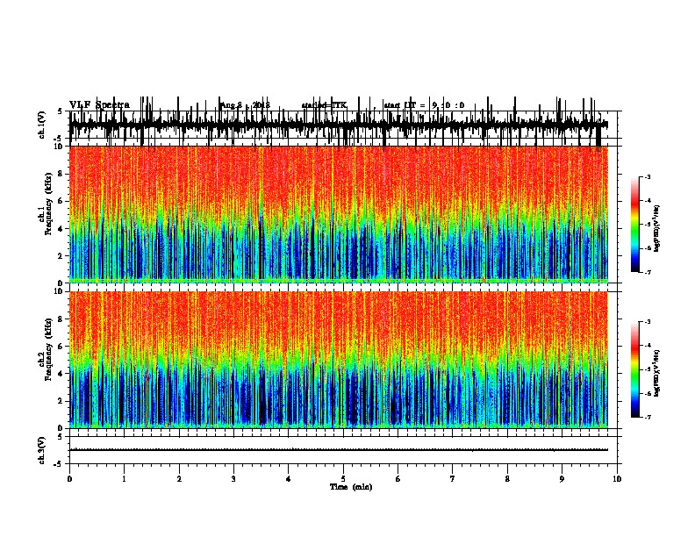695x537 pixels.
Task: Click the 8 kHz tick on ch.1 axis
Action: pos(61,174)
